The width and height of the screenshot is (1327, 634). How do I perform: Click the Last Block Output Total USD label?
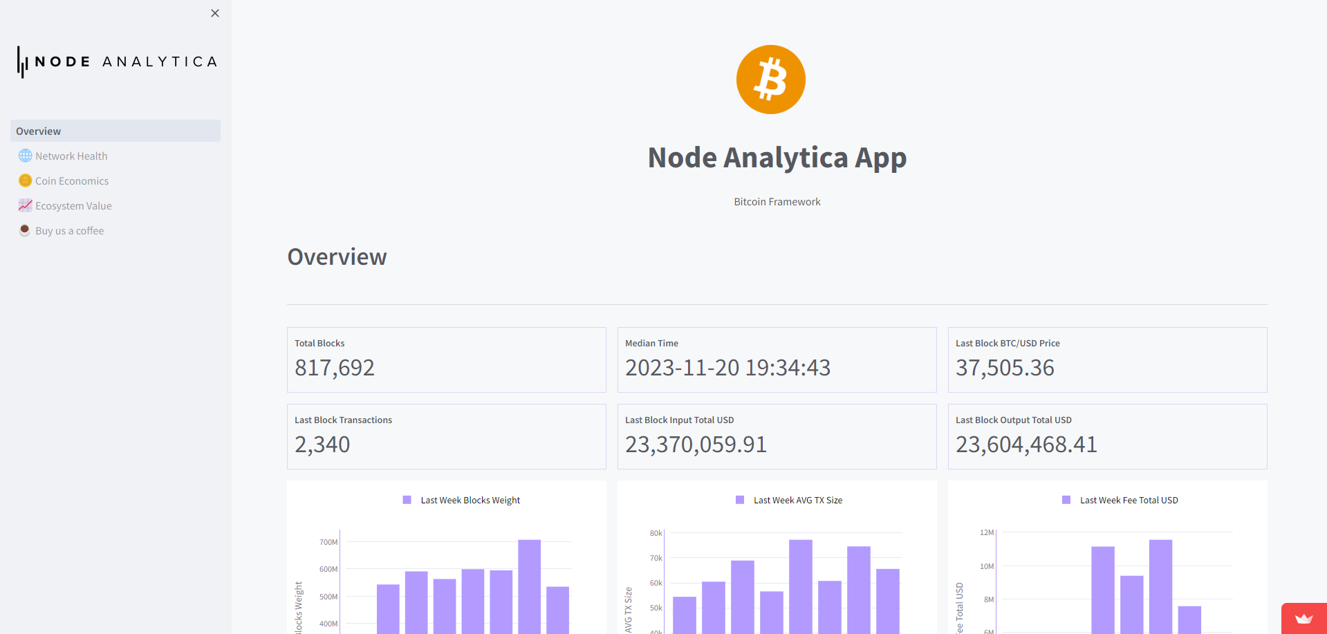click(1014, 420)
